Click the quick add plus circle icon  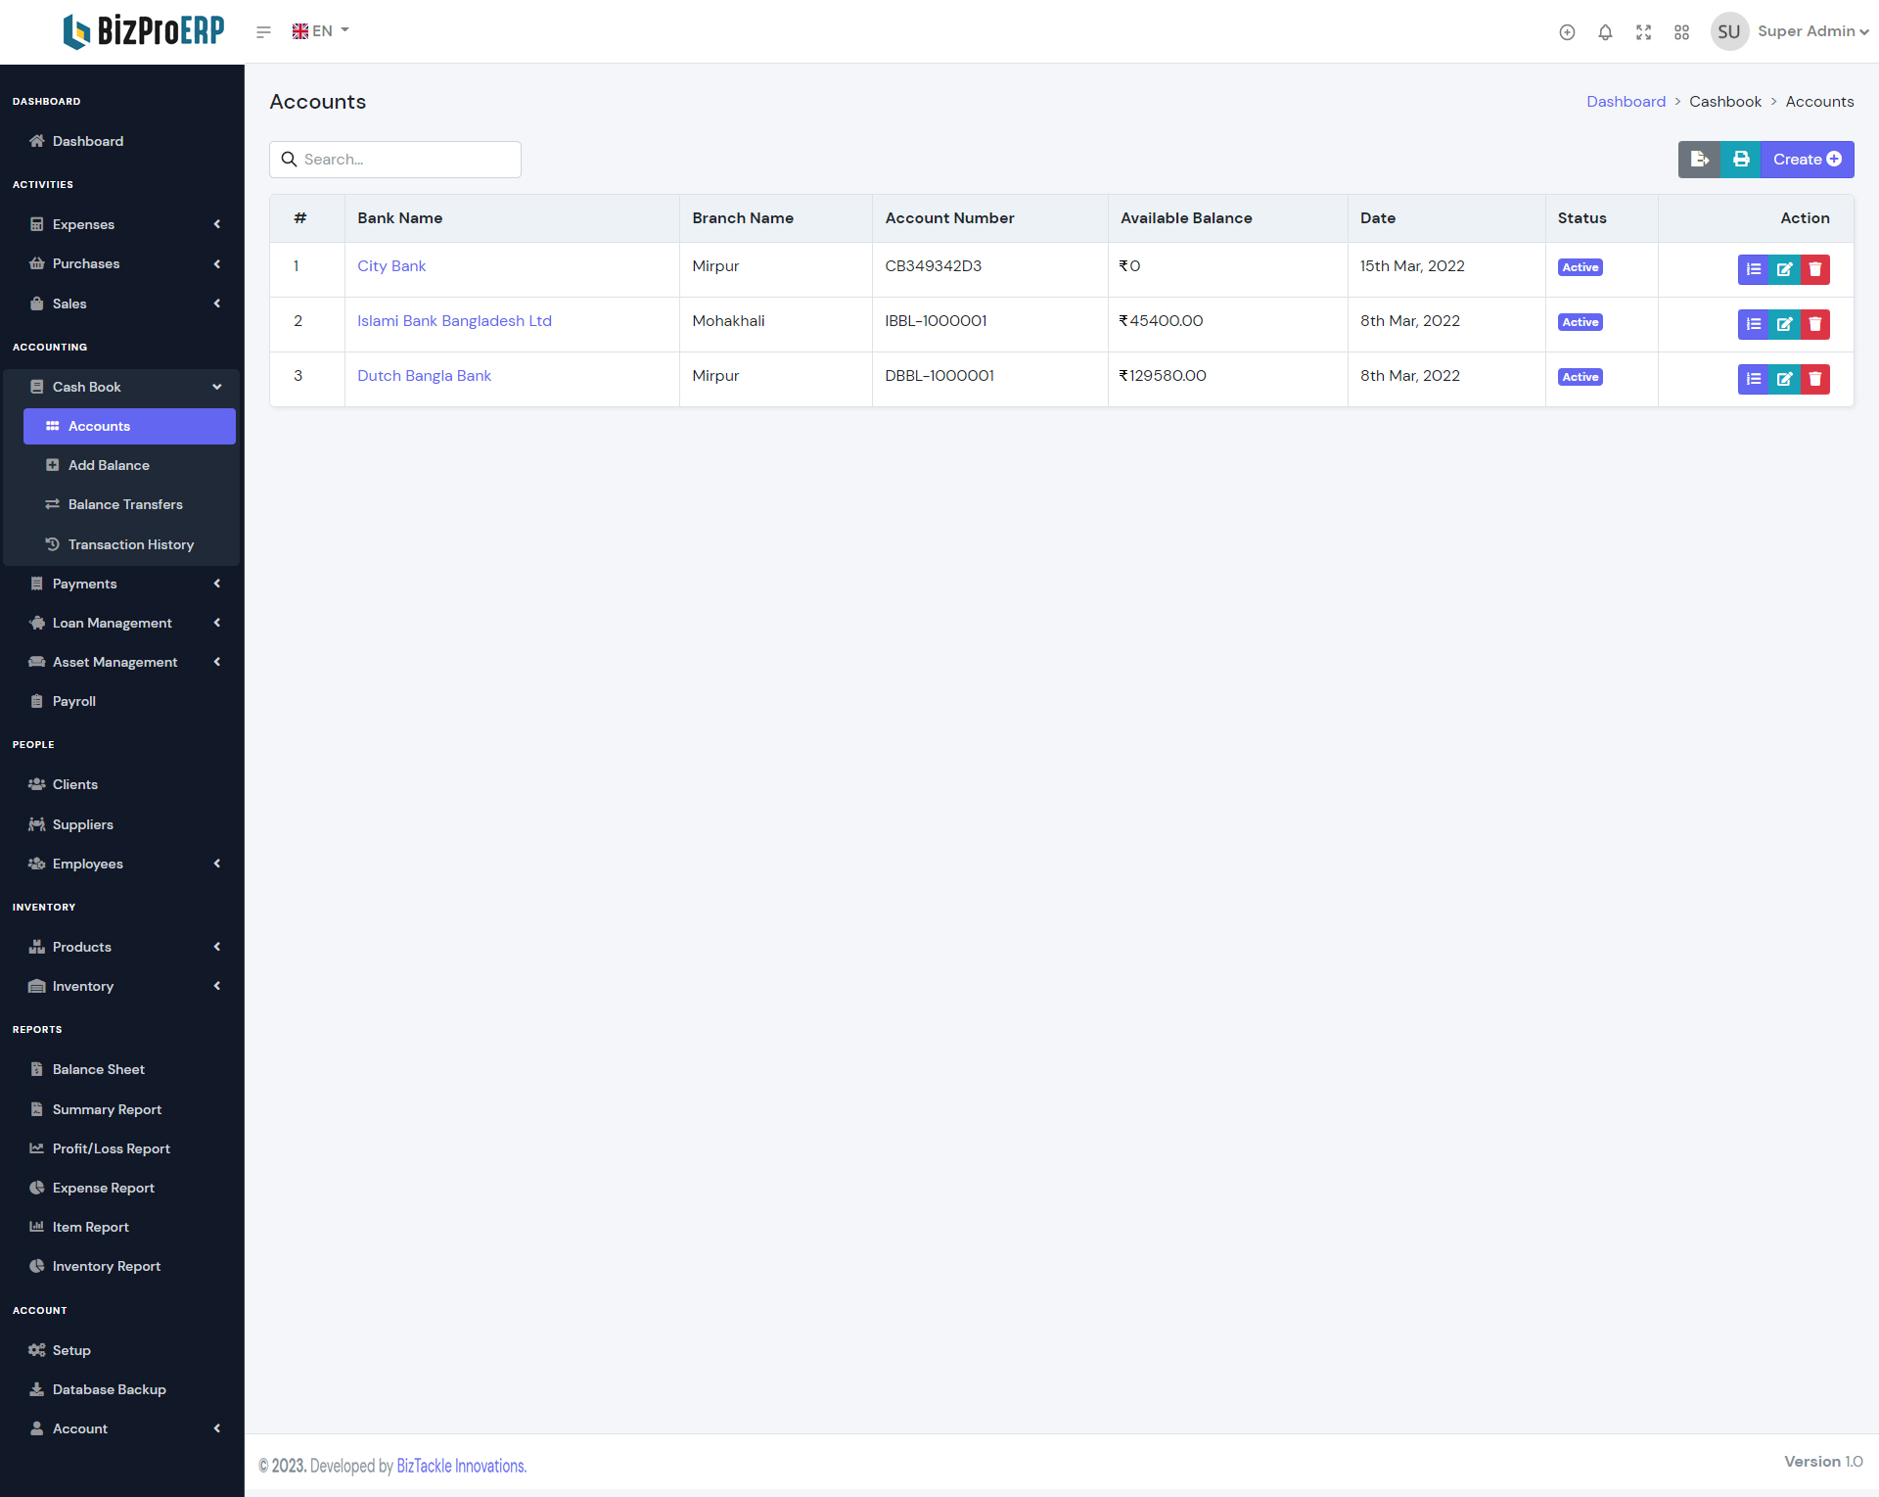[1567, 32]
